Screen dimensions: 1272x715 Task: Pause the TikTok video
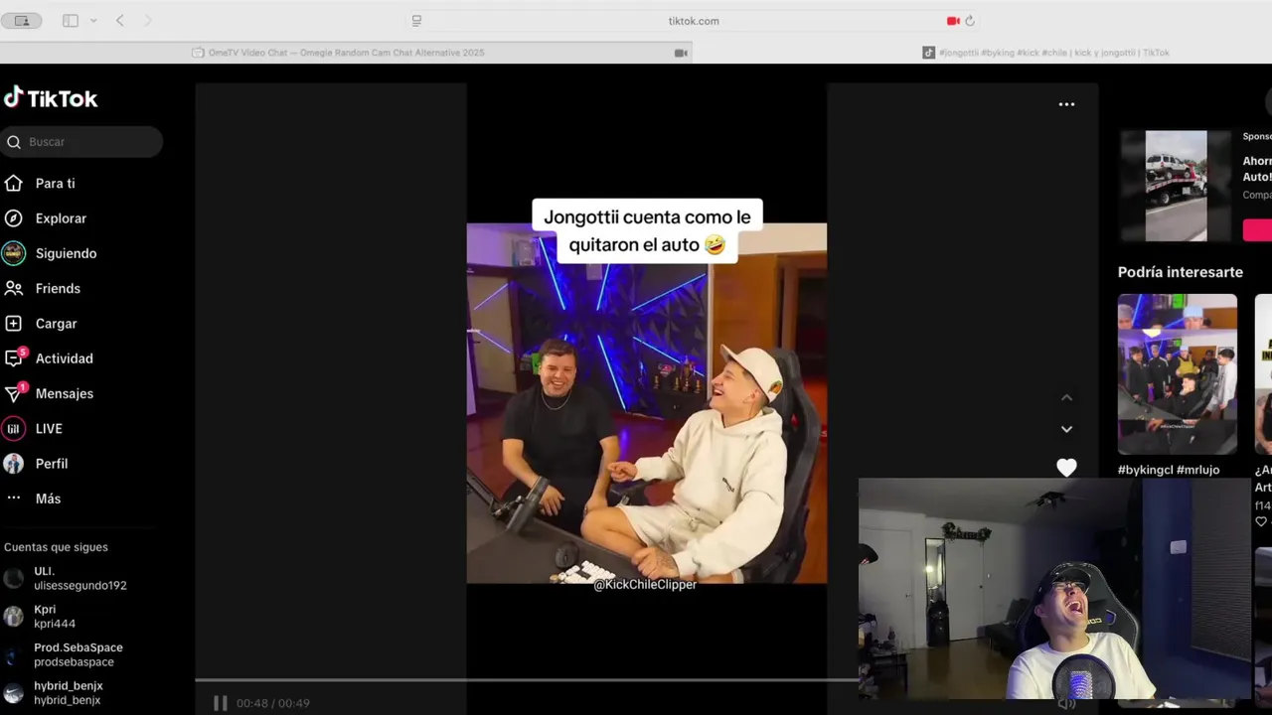pyautogui.click(x=221, y=703)
